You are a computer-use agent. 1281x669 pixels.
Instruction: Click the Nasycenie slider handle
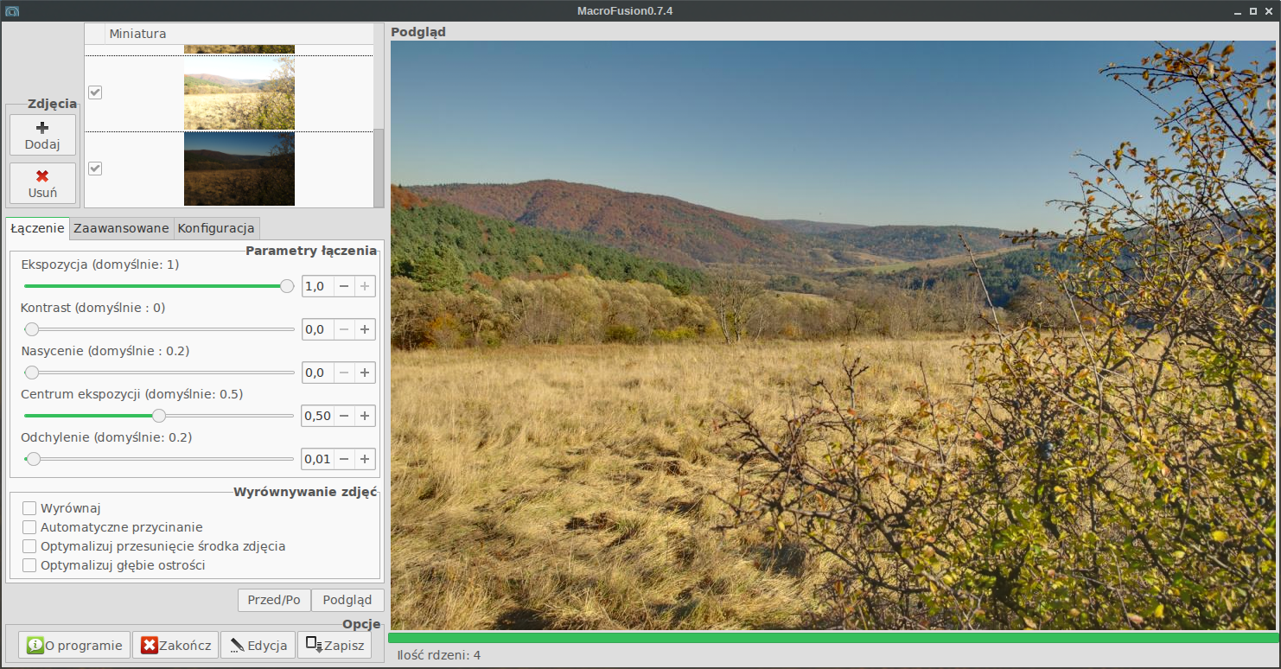(32, 373)
